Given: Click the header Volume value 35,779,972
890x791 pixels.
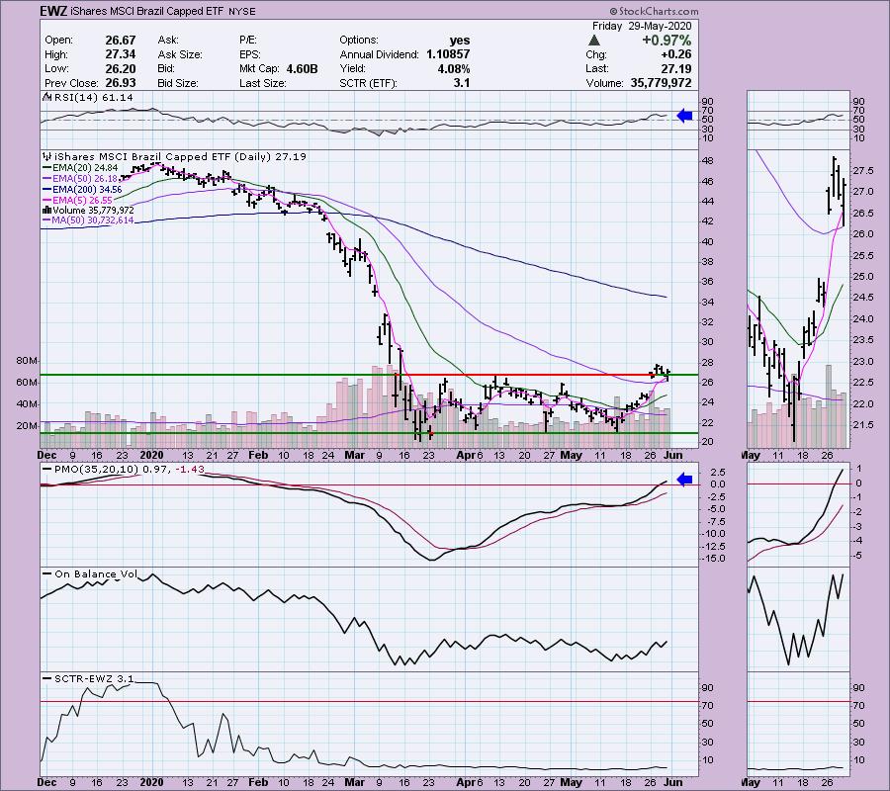Looking at the screenshot, I should click(x=661, y=83).
